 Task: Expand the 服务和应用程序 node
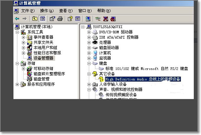click(17, 84)
